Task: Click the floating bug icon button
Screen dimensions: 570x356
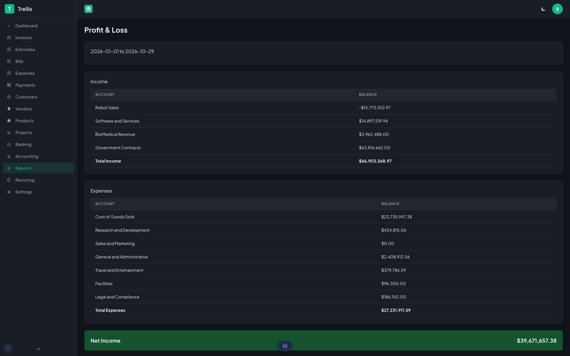Action: pyautogui.click(x=285, y=346)
